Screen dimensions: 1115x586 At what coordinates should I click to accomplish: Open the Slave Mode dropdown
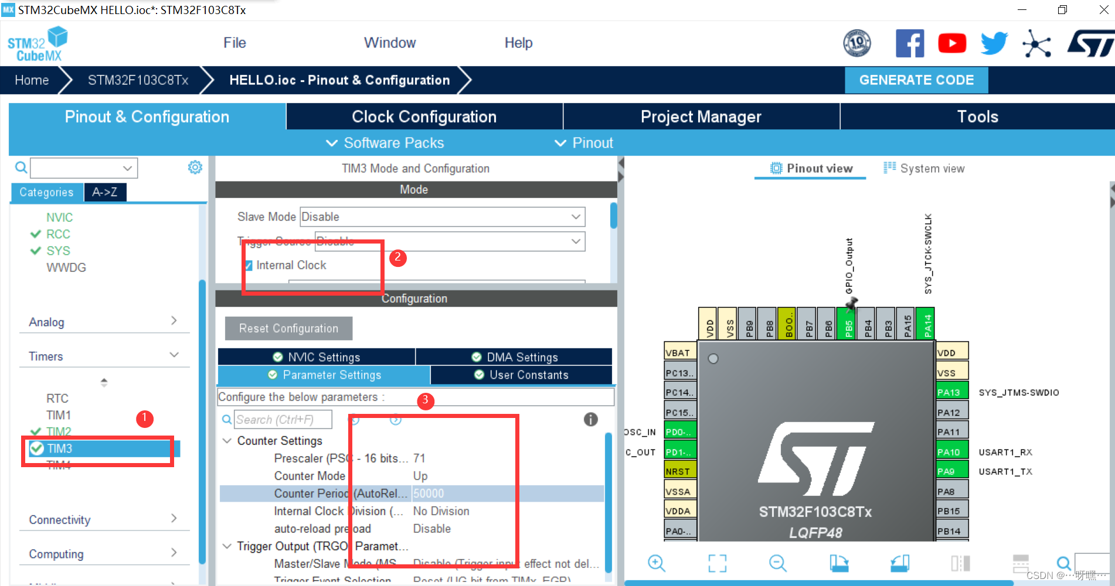click(575, 217)
